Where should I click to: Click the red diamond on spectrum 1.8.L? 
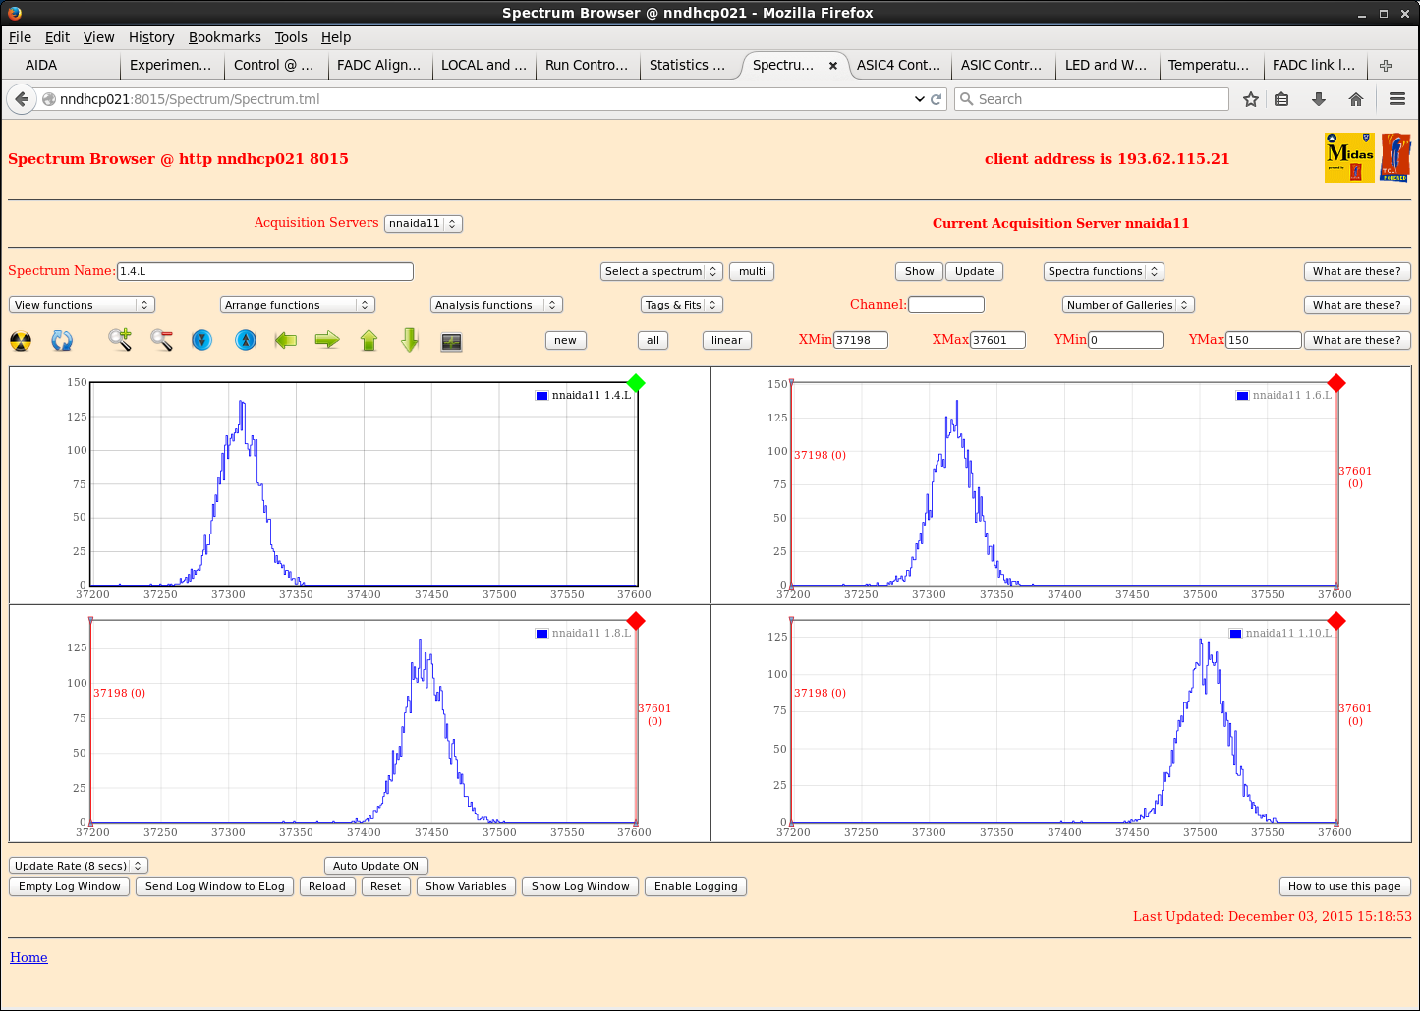[636, 621]
